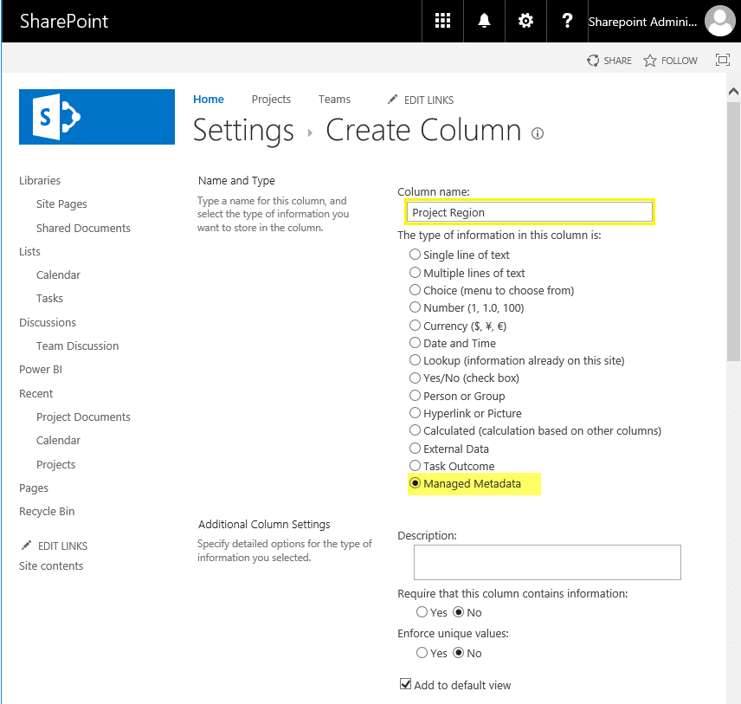Enable Yes for enforce unique values

[422, 653]
